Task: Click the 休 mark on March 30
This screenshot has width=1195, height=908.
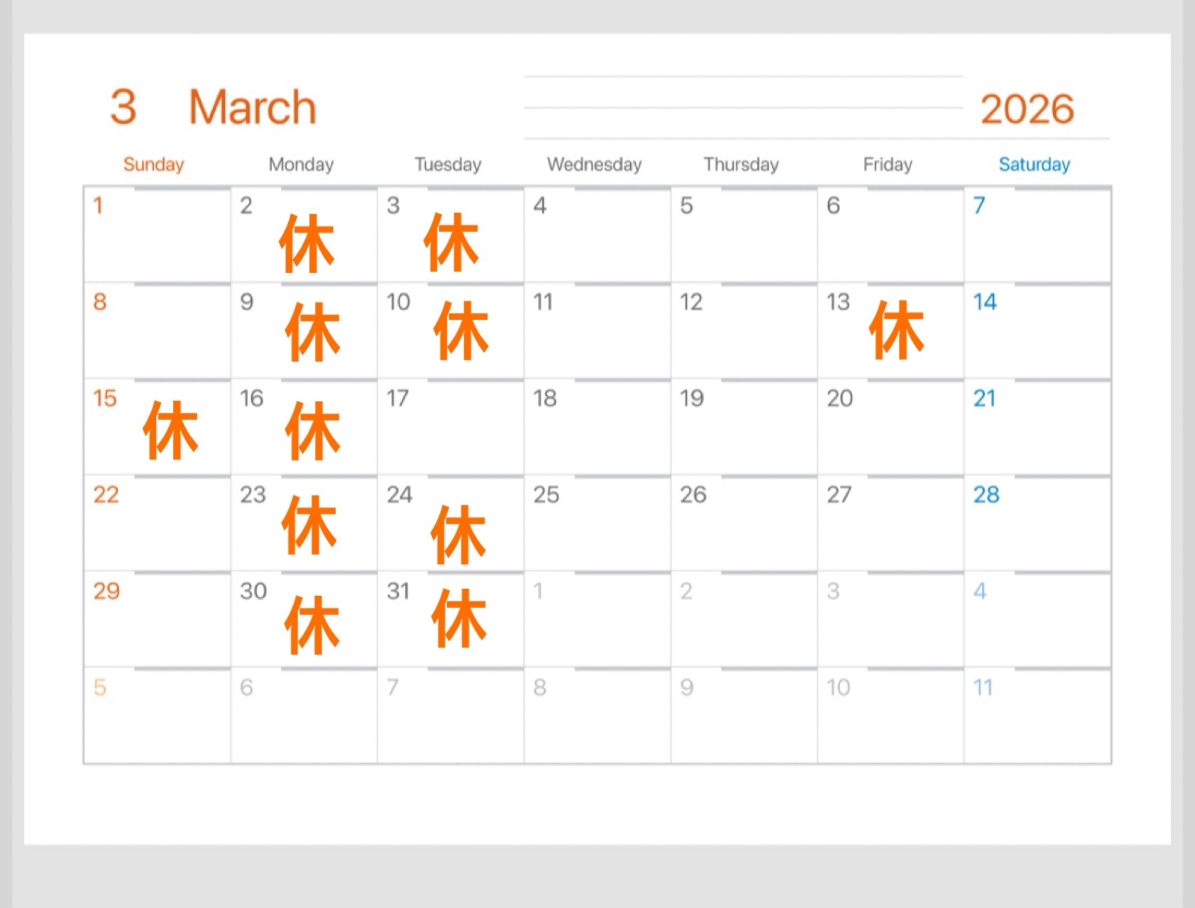Action: 312,624
